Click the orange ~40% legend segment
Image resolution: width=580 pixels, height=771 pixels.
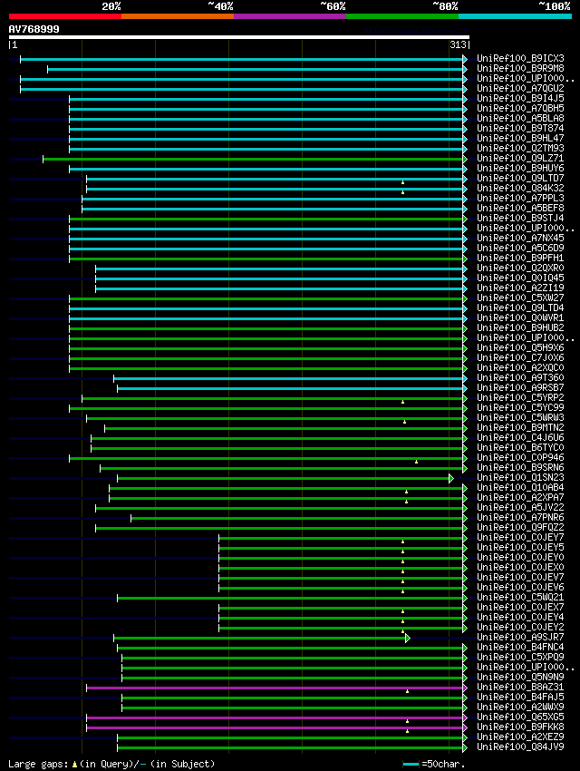178,16
